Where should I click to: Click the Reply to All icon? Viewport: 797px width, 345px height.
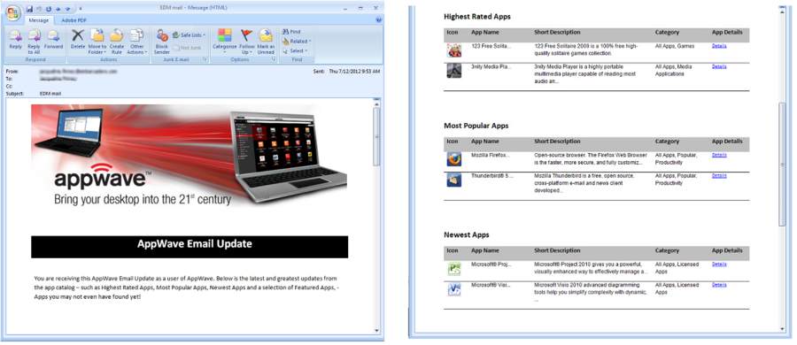[x=34, y=42]
